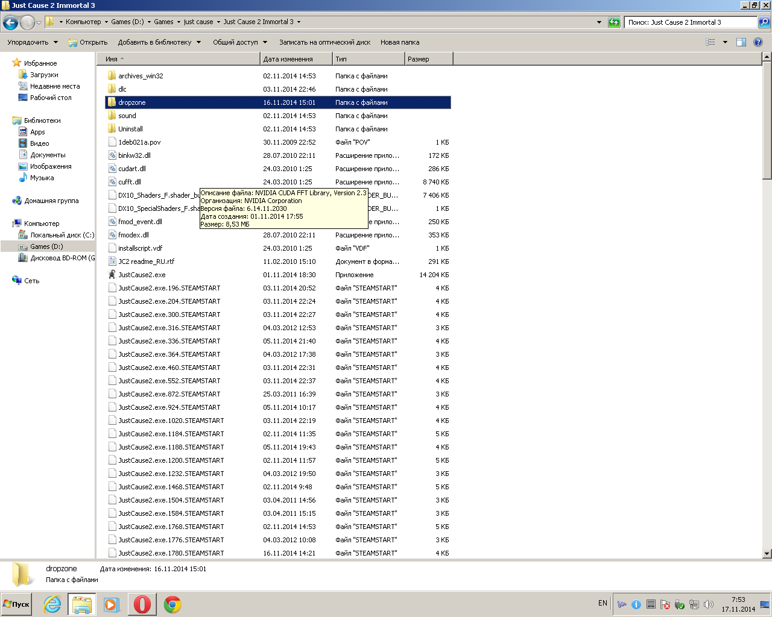Click Записать на оптический диск

(x=324, y=42)
